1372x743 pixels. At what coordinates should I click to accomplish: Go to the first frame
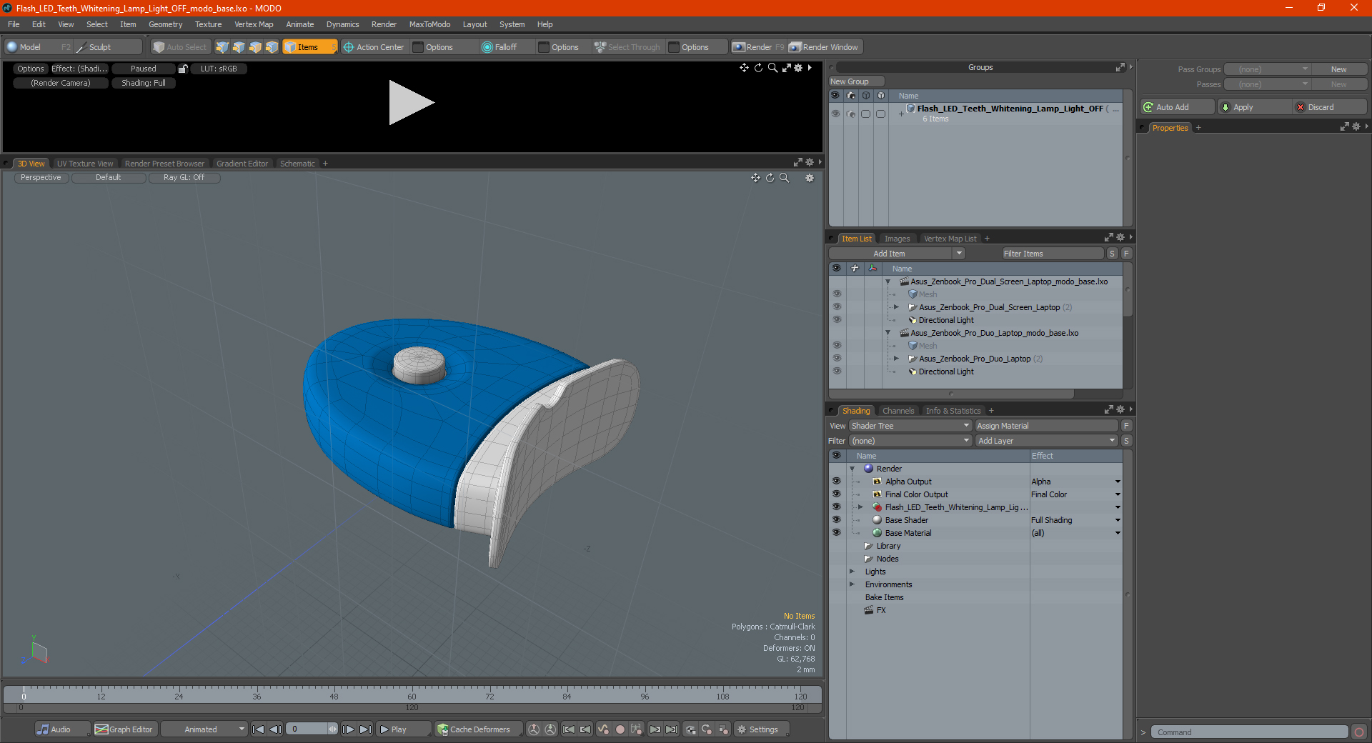pyautogui.click(x=259, y=729)
